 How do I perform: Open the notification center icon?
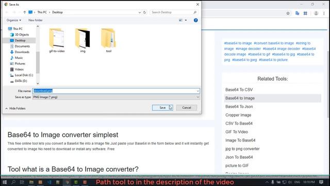tap(321, 182)
